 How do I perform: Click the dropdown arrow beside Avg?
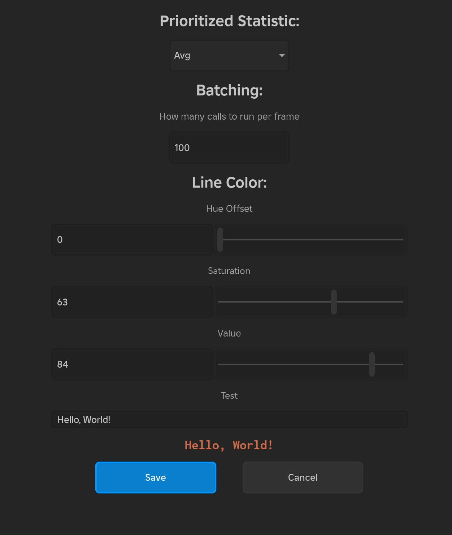point(282,55)
